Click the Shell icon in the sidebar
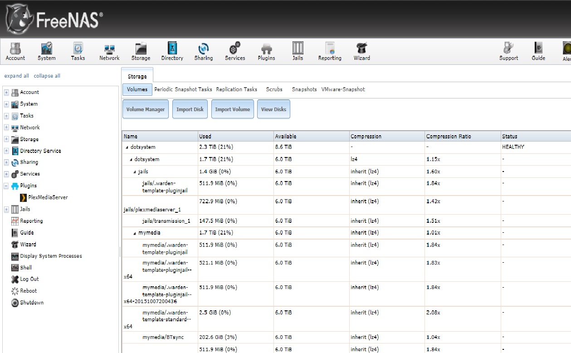Viewport: 571px width, 353px height. coord(15,268)
